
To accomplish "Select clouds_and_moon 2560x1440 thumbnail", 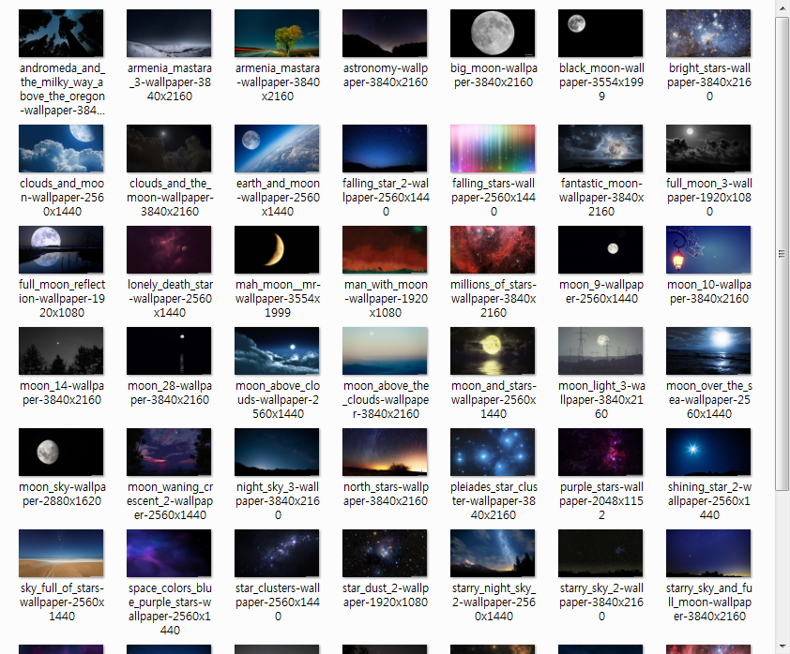I will coord(61,148).
